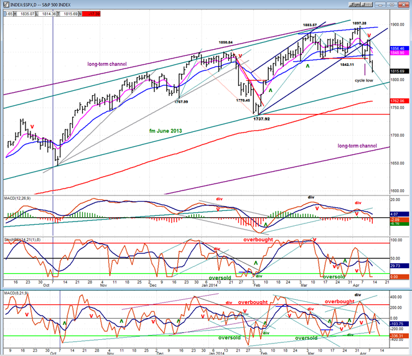Click the magenta 1848.90 price tag

click(400, 53)
